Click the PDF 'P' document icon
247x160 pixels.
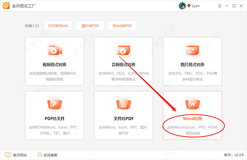point(54,104)
